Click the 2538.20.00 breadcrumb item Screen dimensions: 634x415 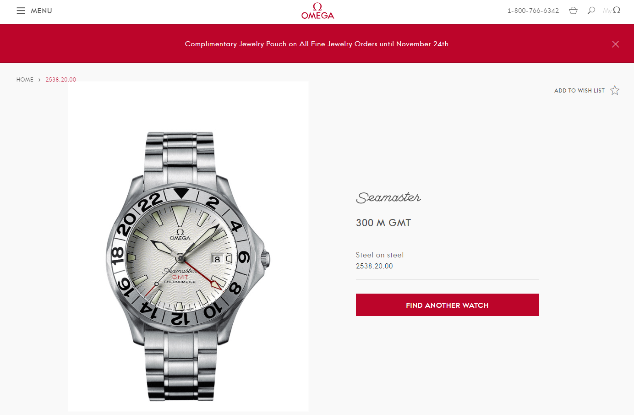point(61,80)
